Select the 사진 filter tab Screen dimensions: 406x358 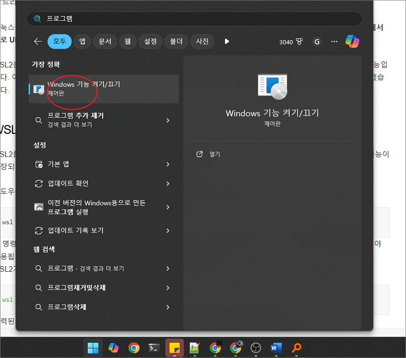click(x=202, y=42)
